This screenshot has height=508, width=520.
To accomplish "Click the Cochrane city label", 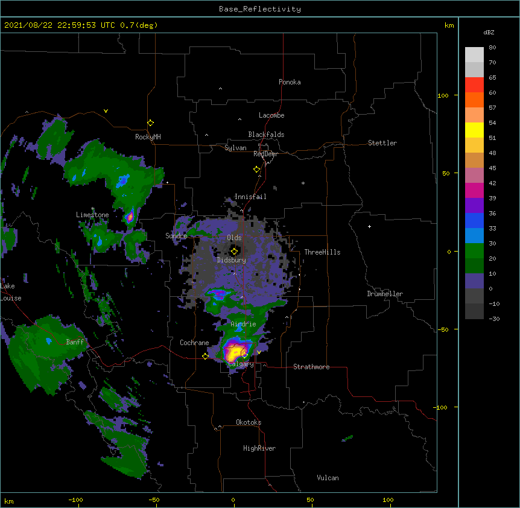I will coord(194,343).
